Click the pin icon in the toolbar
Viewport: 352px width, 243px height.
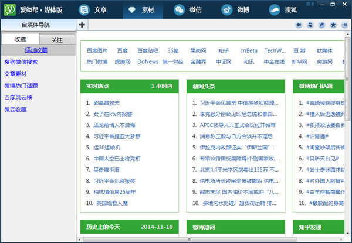[344, 25]
